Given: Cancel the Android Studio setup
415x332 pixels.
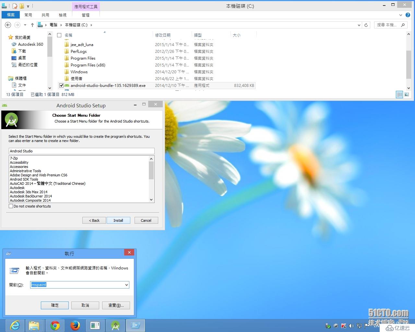Looking at the screenshot, I should click(146, 220).
